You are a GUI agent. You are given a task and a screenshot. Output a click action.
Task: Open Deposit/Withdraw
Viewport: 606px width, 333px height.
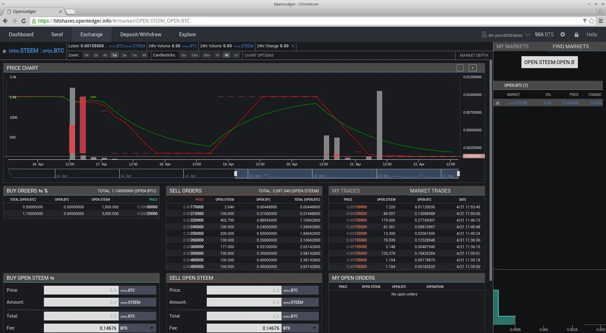(x=141, y=35)
